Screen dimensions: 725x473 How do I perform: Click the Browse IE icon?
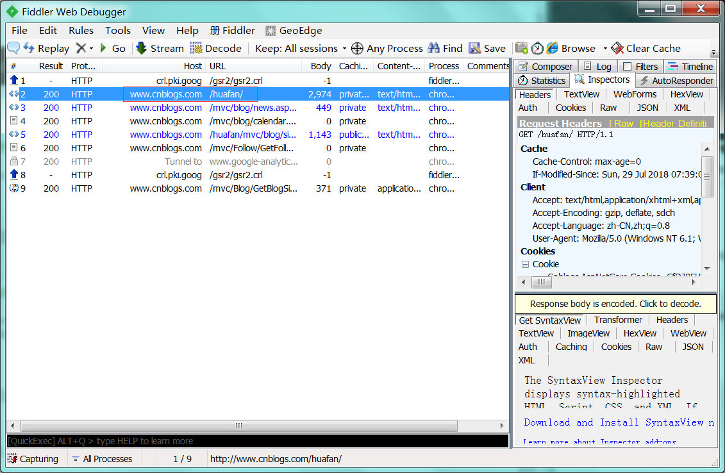coord(552,48)
